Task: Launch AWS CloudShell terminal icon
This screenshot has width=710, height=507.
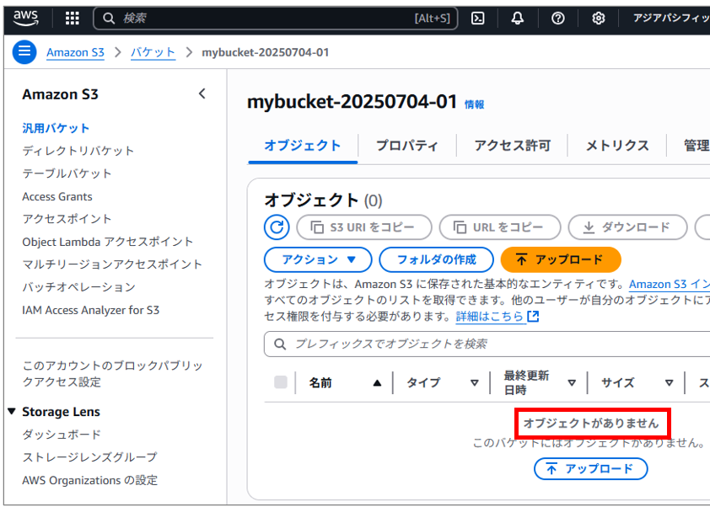Action: point(478,18)
